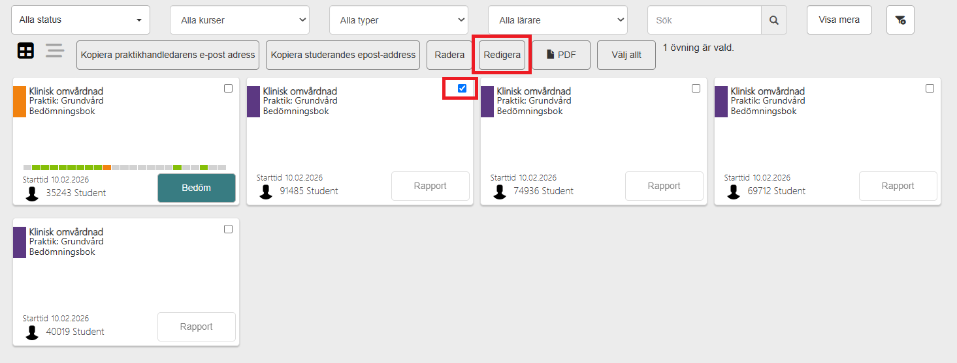Click Starttid 10.02.2026 on student 40019 card
The width and height of the screenshot is (957, 363).
[56, 319]
